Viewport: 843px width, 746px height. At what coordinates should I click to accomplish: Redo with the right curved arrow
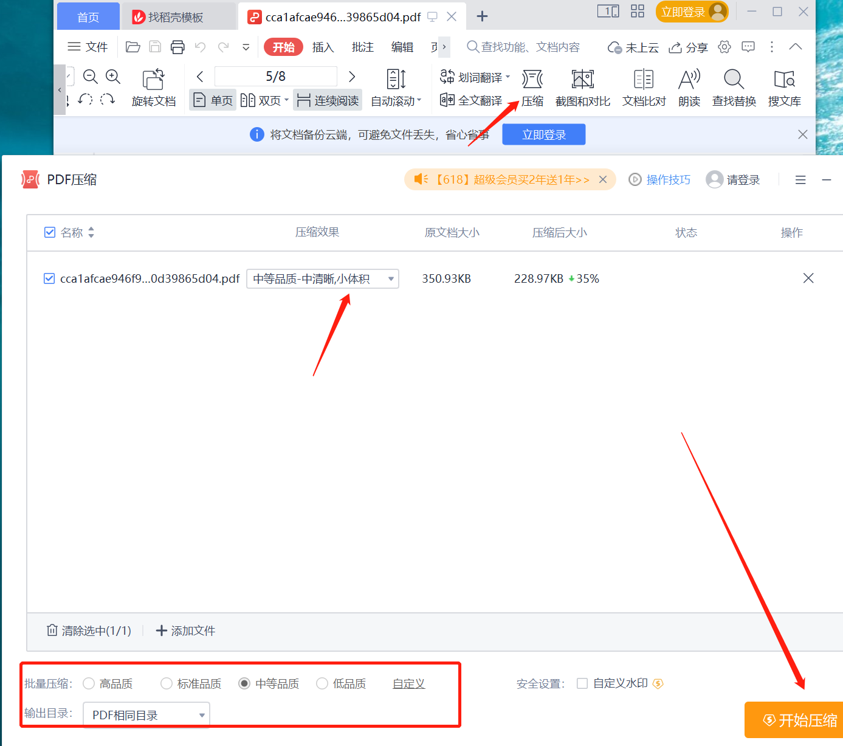pyautogui.click(x=223, y=47)
